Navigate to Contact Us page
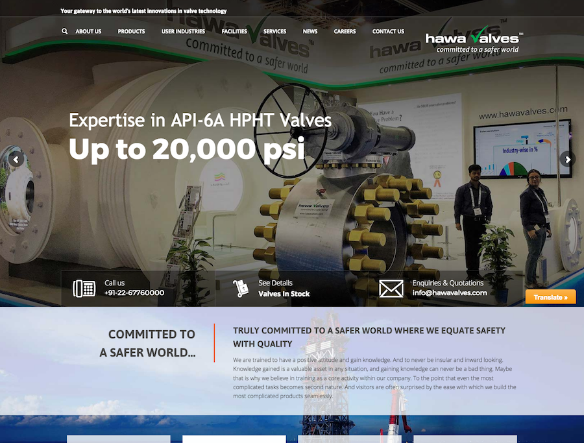The image size is (584, 443). (x=388, y=31)
